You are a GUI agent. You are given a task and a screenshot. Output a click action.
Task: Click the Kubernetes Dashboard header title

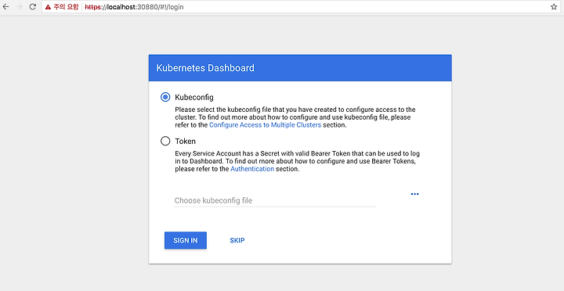pos(205,68)
